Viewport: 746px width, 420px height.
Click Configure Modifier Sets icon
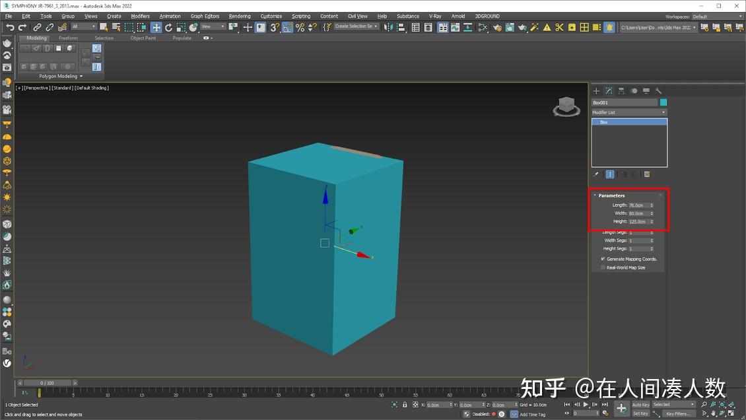pyautogui.click(x=647, y=174)
